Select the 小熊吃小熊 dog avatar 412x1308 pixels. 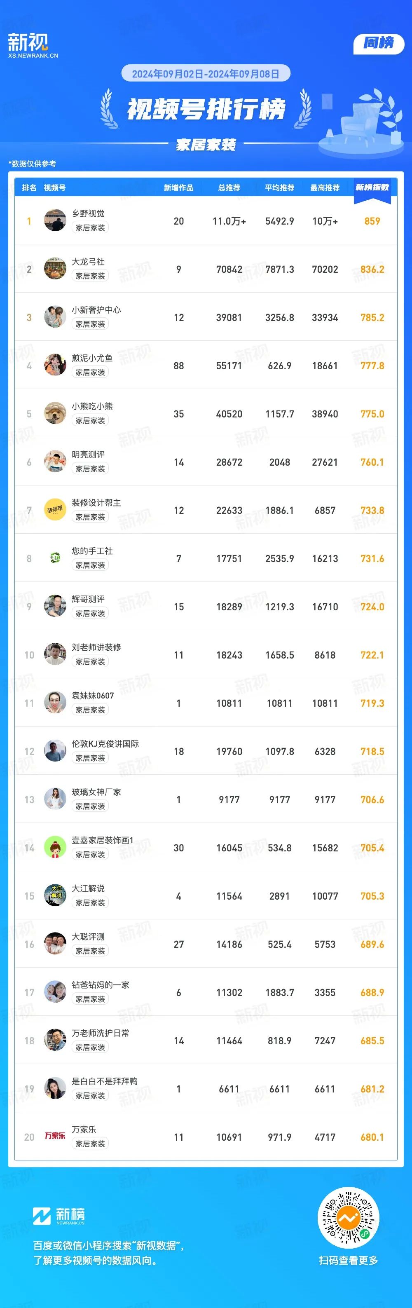(55, 413)
